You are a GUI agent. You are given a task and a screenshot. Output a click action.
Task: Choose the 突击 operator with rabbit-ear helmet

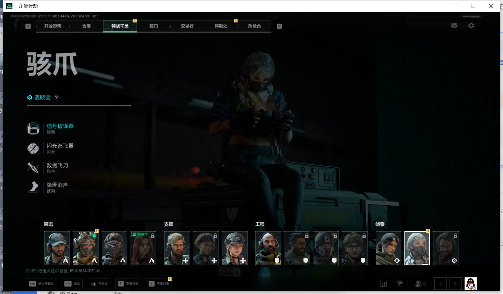(x=86, y=248)
